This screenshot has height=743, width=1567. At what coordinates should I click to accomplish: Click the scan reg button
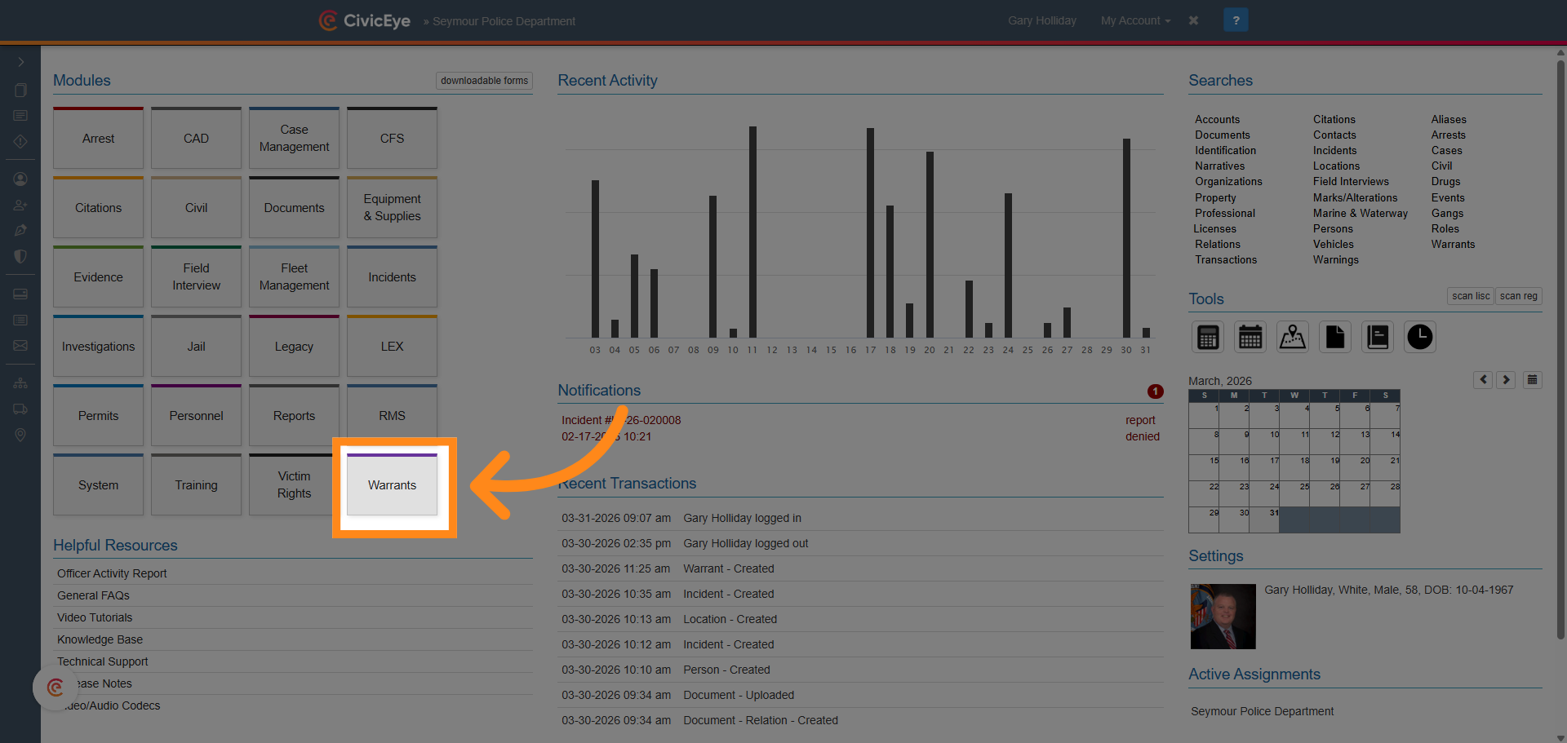click(x=1518, y=296)
